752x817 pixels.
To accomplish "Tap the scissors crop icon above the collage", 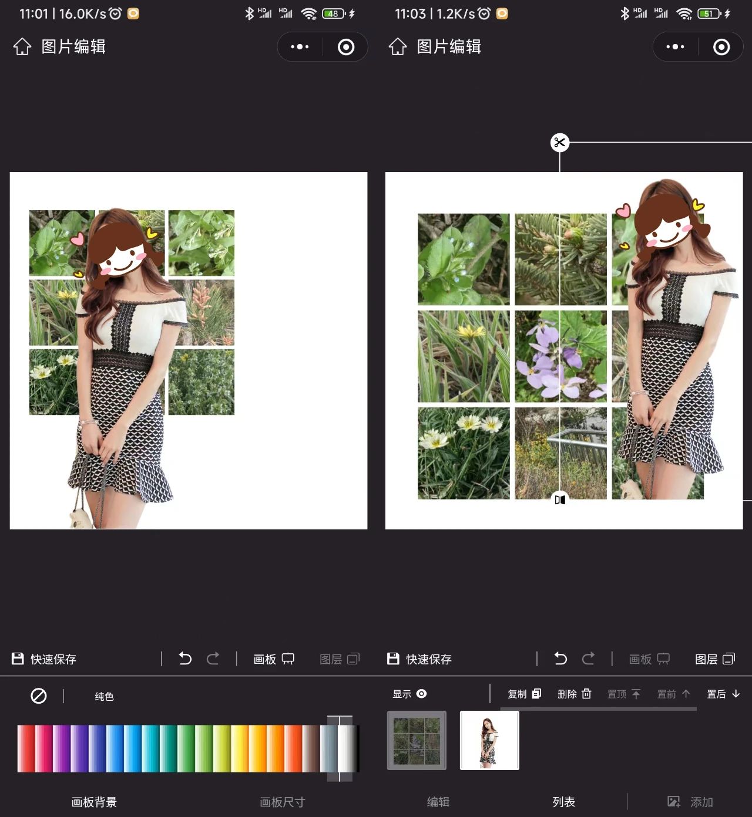I will (x=559, y=142).
